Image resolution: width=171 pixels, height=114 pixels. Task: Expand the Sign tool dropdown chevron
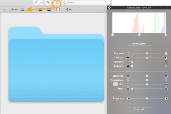click(16, 10)
